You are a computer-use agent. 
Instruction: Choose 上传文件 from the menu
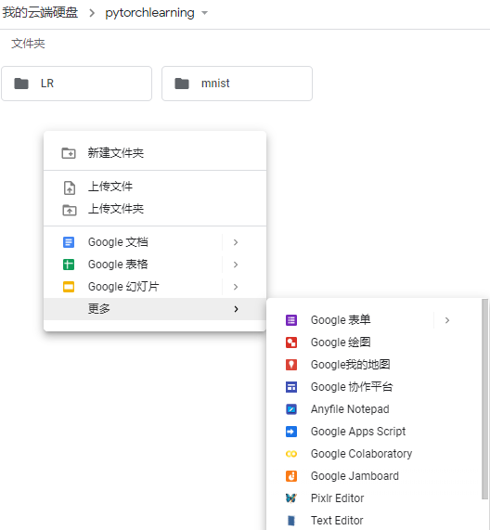click(155, 187)
